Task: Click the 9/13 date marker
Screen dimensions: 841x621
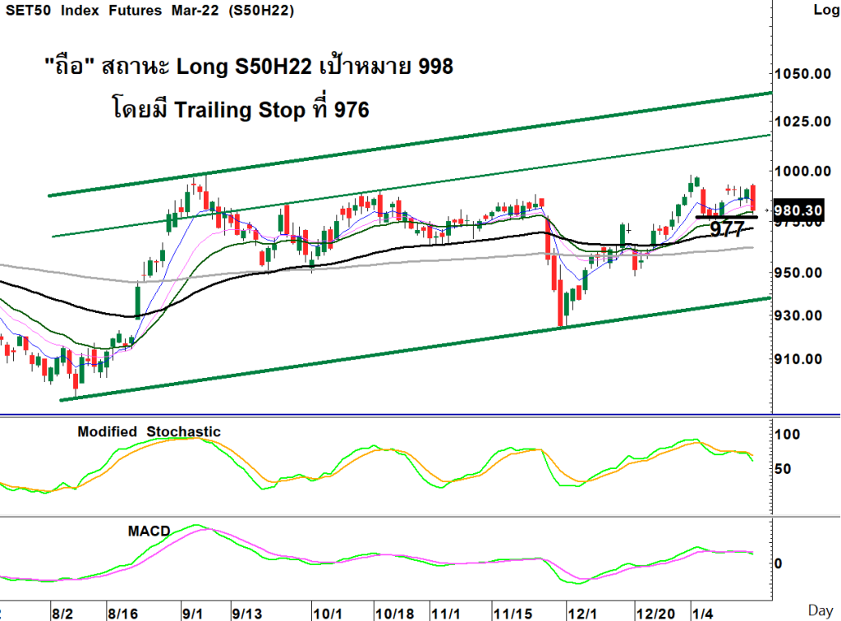Action: click(x=247, y=614)
